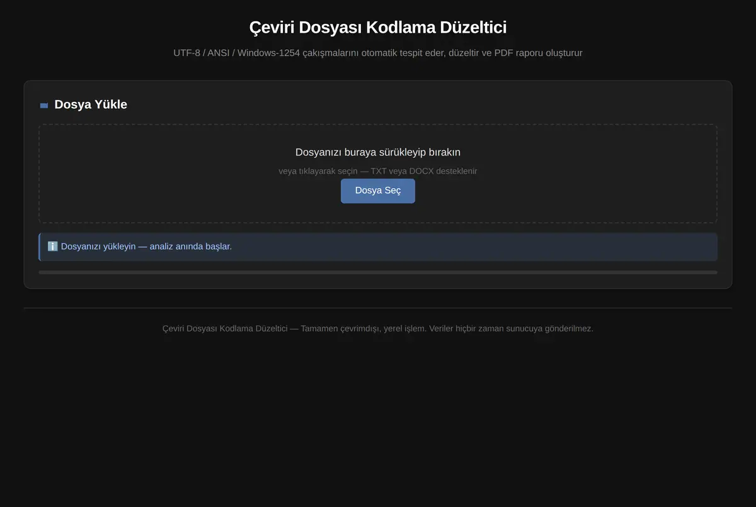Click the folder icon beside Dosya Yükle

point(44,105)
